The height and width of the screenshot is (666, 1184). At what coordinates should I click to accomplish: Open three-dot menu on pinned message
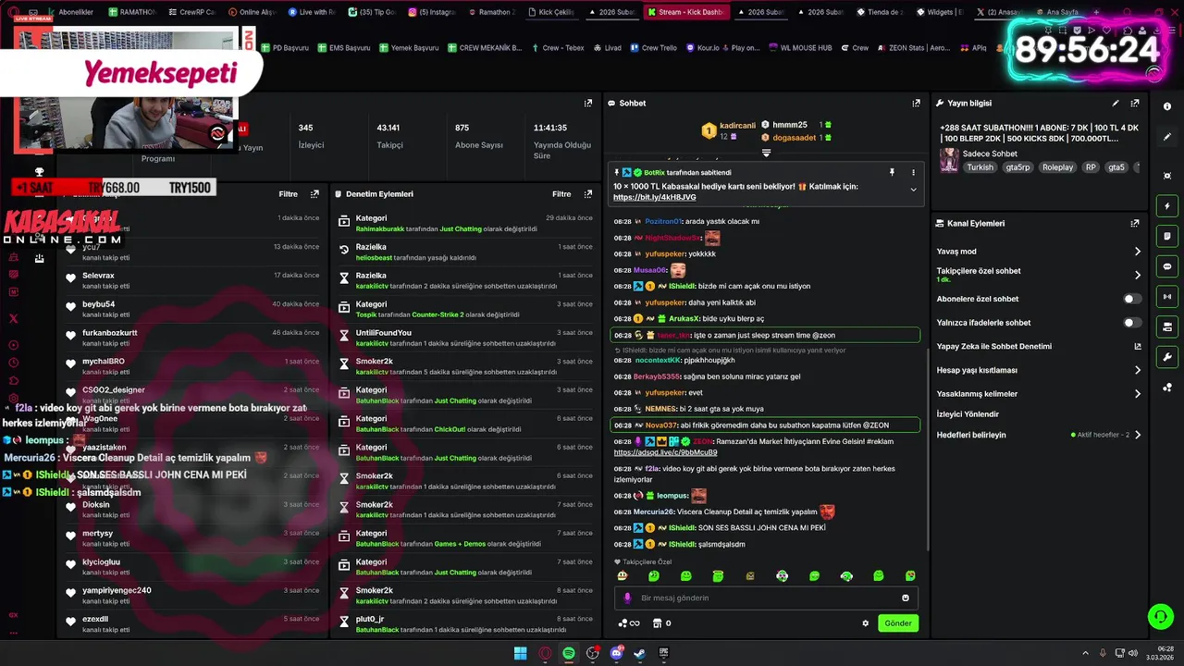coord(913,173)
